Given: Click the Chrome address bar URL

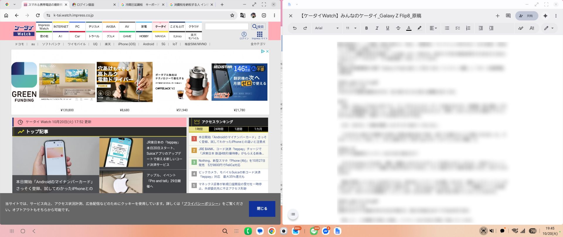Looking at the screenshot, I should tap(74, 15).
